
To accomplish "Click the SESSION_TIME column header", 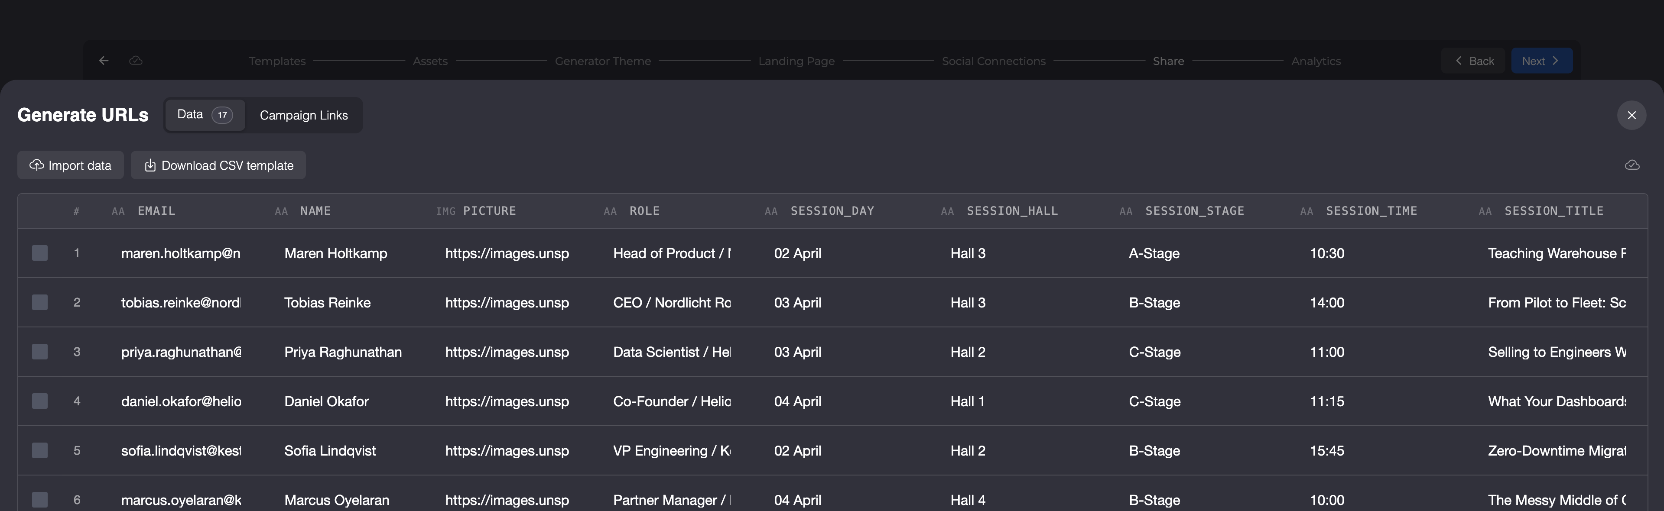I will point(1371,211).
